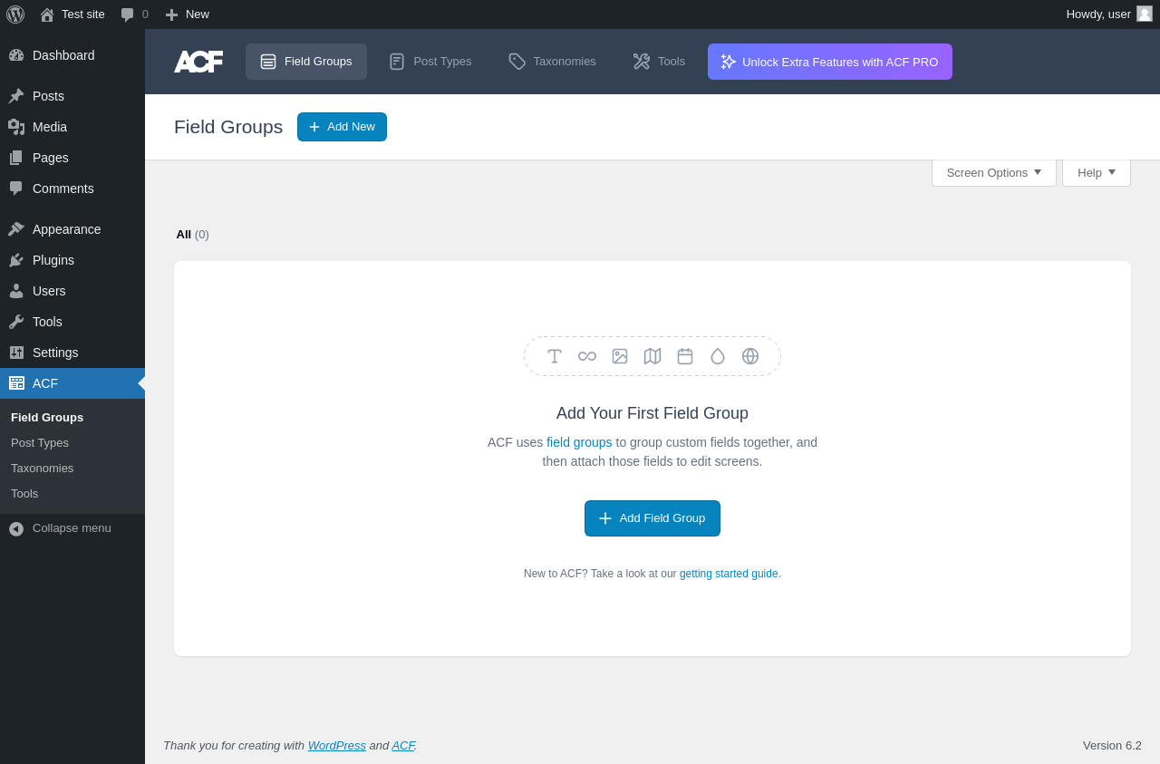Click the ACF sidebar menu icon
The width and height of the screenshot is (1160, 764).
point(16,383)
